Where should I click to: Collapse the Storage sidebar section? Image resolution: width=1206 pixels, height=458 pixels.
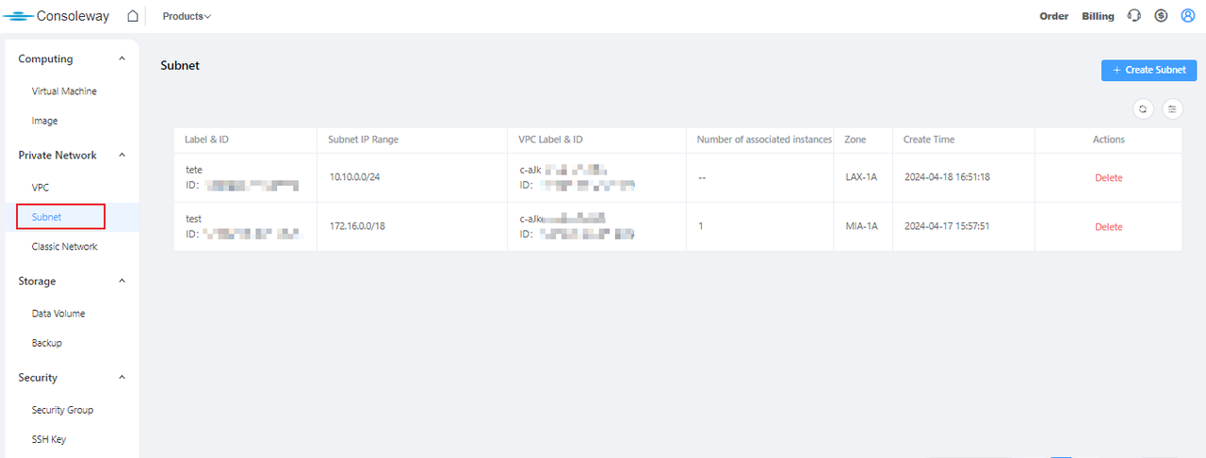coord(122,281)
